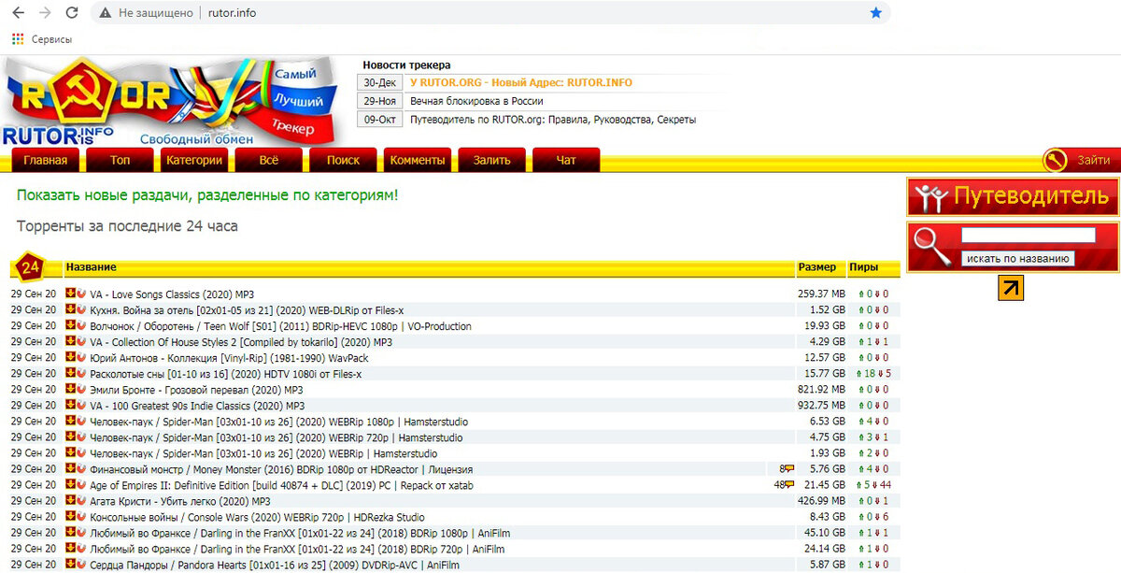
Task: Open magnet link for Pandora Hearts DVDRip-AVC
Action: (x=81, y=564)
